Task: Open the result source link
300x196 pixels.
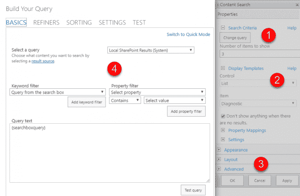Action: pos(43,61)
